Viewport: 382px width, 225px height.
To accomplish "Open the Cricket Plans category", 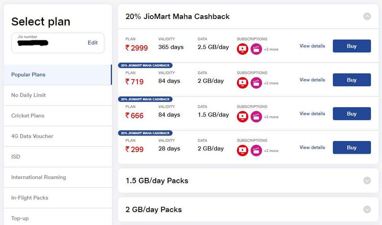I will pos(58,116).
